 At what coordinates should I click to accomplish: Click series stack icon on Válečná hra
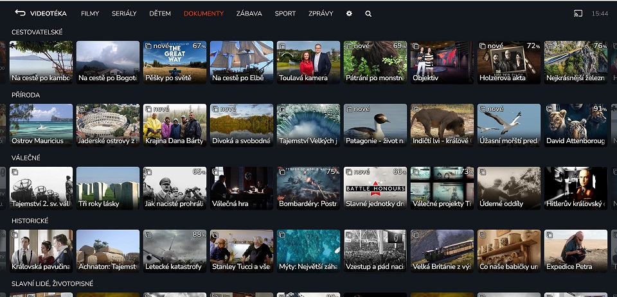pos(215,172)
